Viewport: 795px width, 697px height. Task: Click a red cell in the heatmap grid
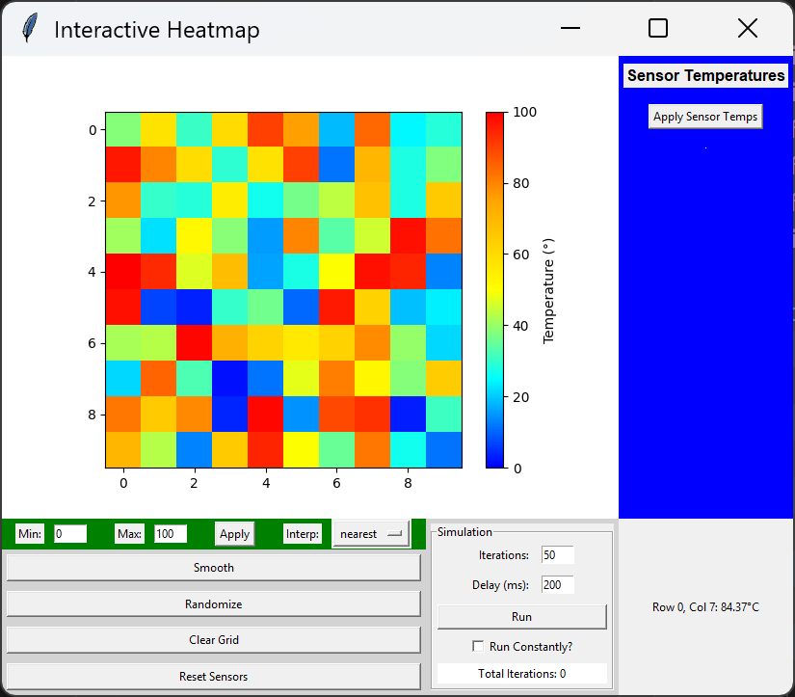pos(123,272)
